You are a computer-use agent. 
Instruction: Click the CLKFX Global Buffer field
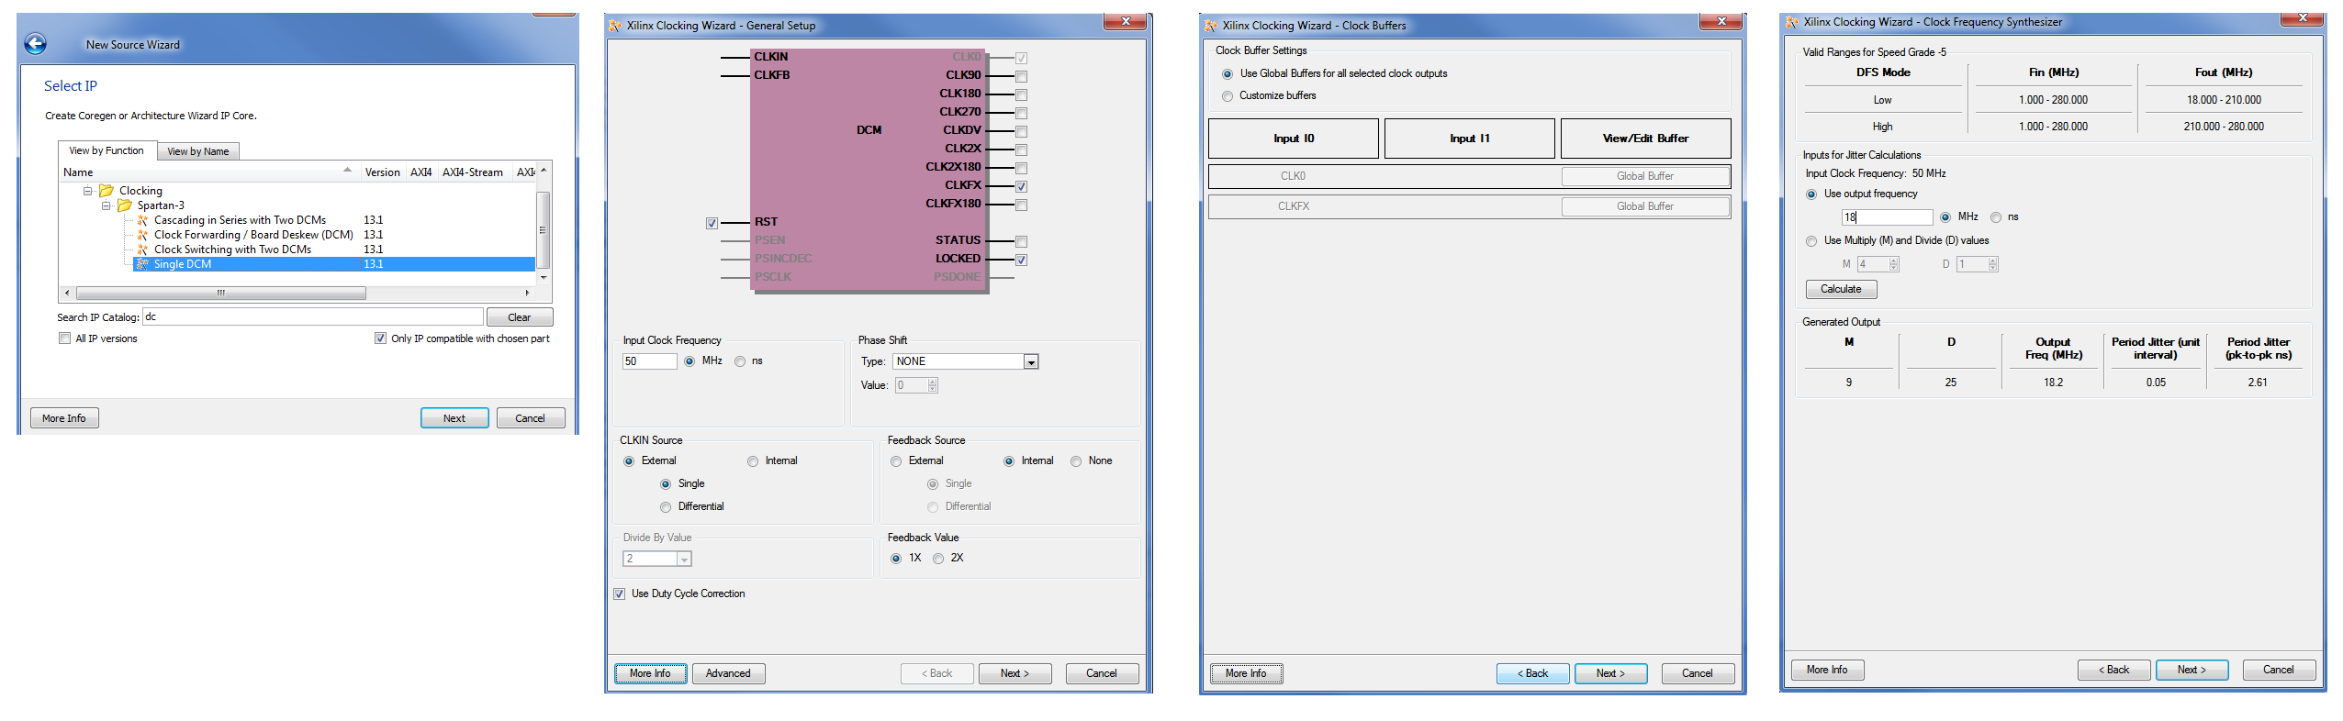click(x=1645, y=206)
